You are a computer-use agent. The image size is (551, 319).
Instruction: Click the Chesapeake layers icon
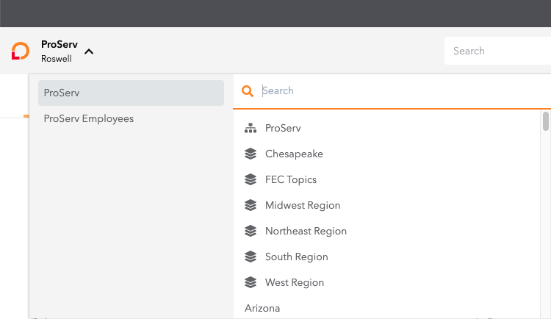click(251, 154)
